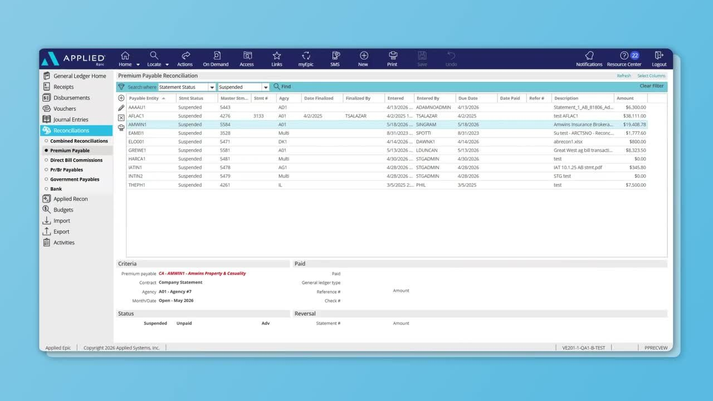The image size is (713, 401).
Task: Click the On Demand toolbar icon
Action: click(x=216, y=59)
